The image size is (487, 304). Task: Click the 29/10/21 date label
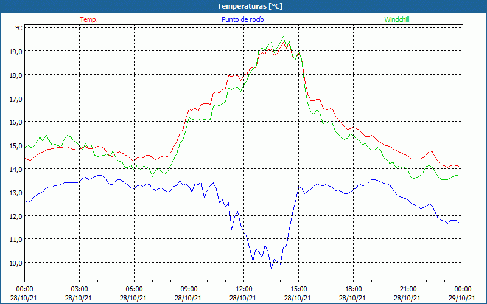point(462,298)
